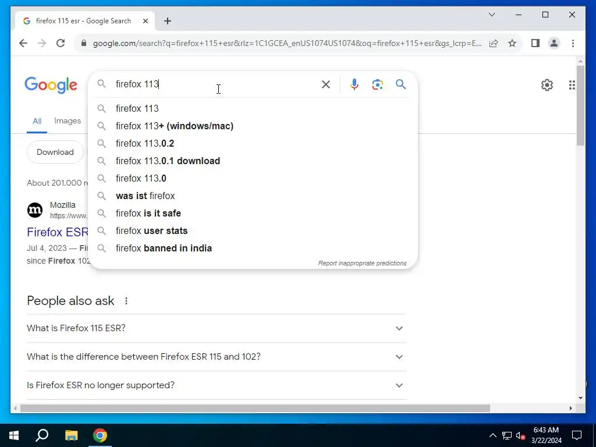Click the Download filter chip
Image resolution: width=596 pixels, height=447 pixels.
point(55,152)
